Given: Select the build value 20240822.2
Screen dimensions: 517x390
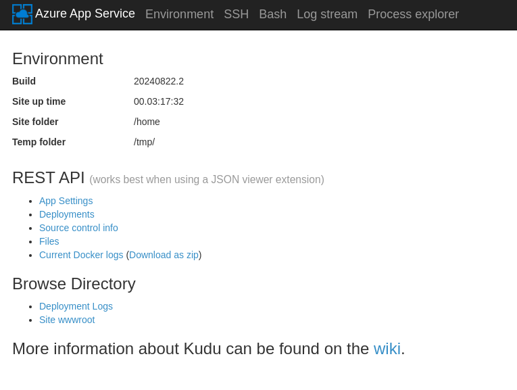Looking at the screenshot, I should coord(159,81).
